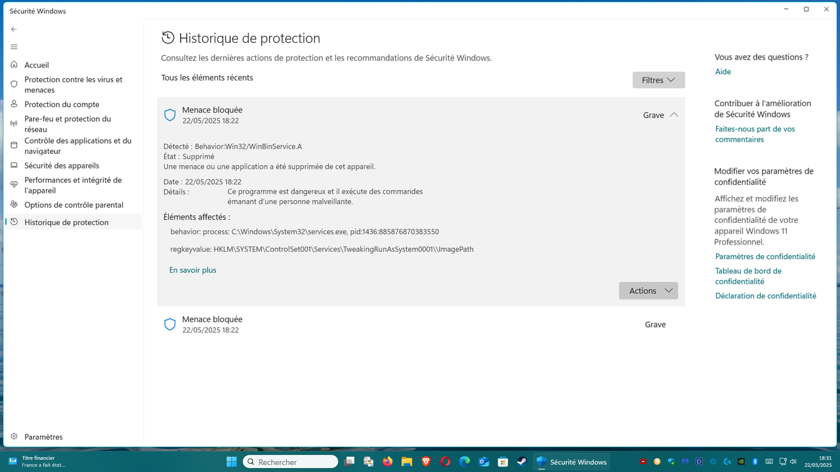Viewport: 840px width, 472px height.
Task: Open Microsoft Store from the taskbar
Action: pos(503,462)
